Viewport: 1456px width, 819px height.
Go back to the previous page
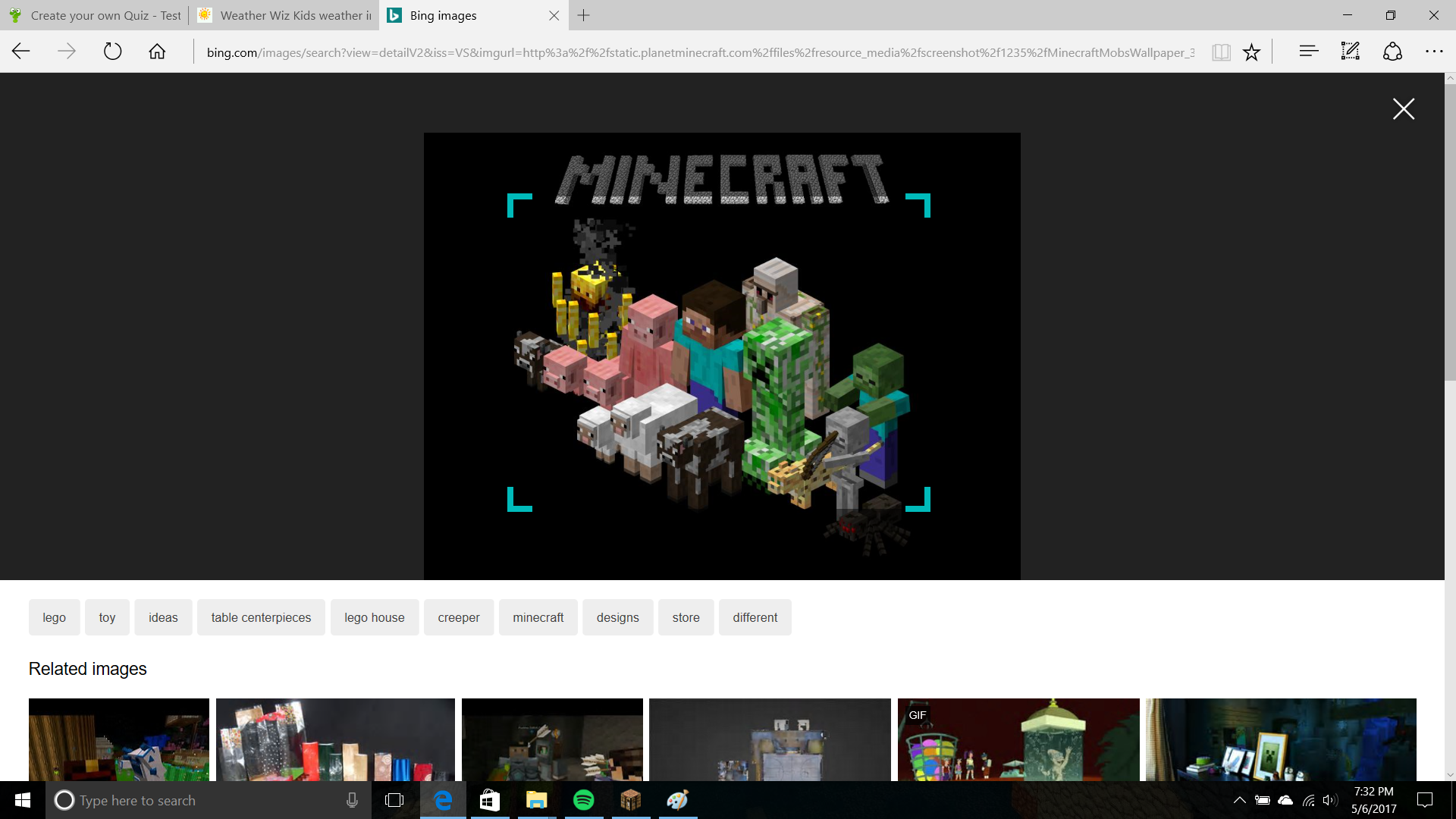tap(21, 52)
